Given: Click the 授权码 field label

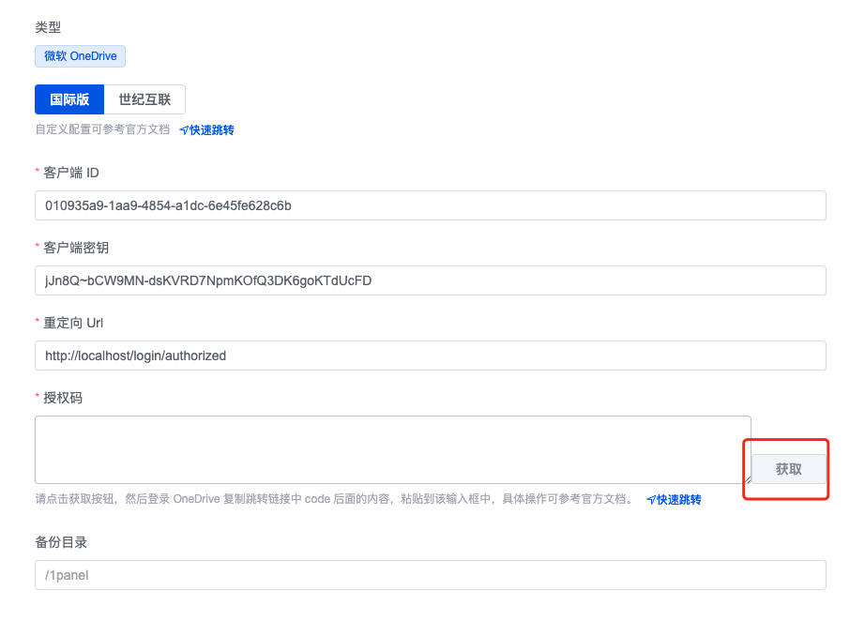Looking at the screenshot, I should (63, 399).
